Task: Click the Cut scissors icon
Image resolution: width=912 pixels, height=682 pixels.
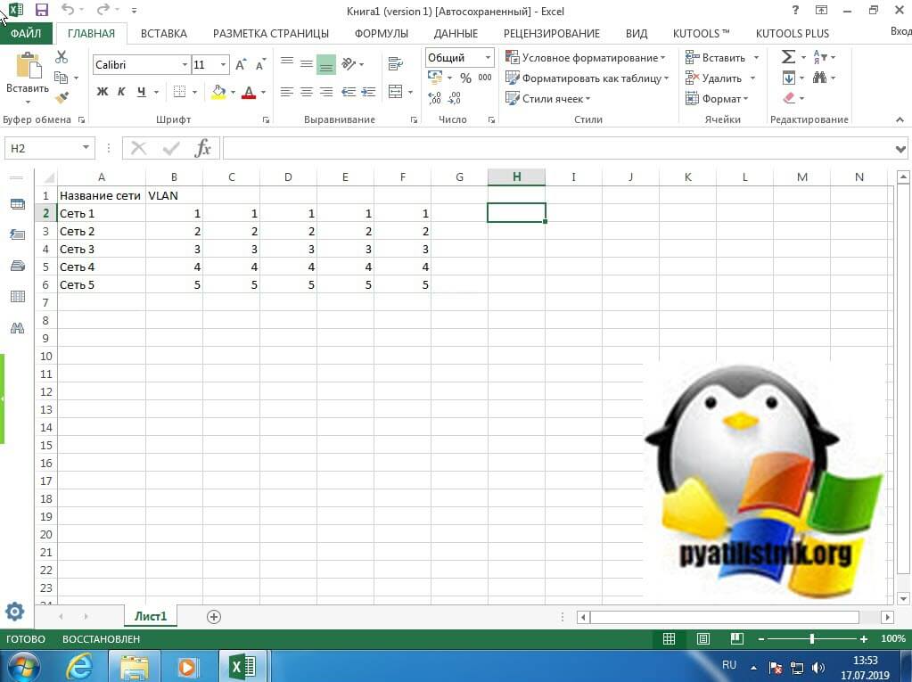Action: [x=62, y=57]
